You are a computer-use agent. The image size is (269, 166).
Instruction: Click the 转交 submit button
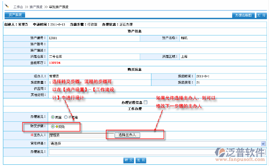coord(129,160)
